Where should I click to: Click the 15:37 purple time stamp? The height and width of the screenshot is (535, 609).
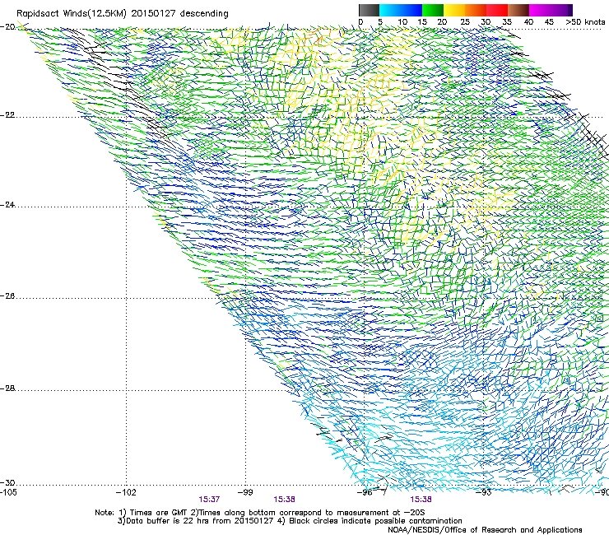pos(209,500)
